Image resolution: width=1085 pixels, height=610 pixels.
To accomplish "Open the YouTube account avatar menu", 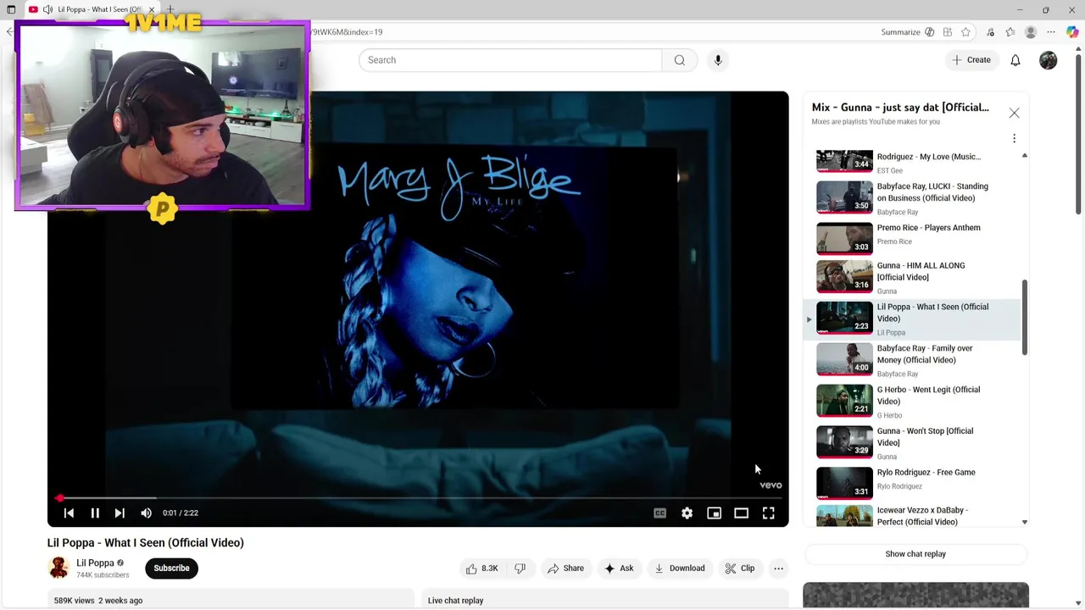I will pos(1049,60).
